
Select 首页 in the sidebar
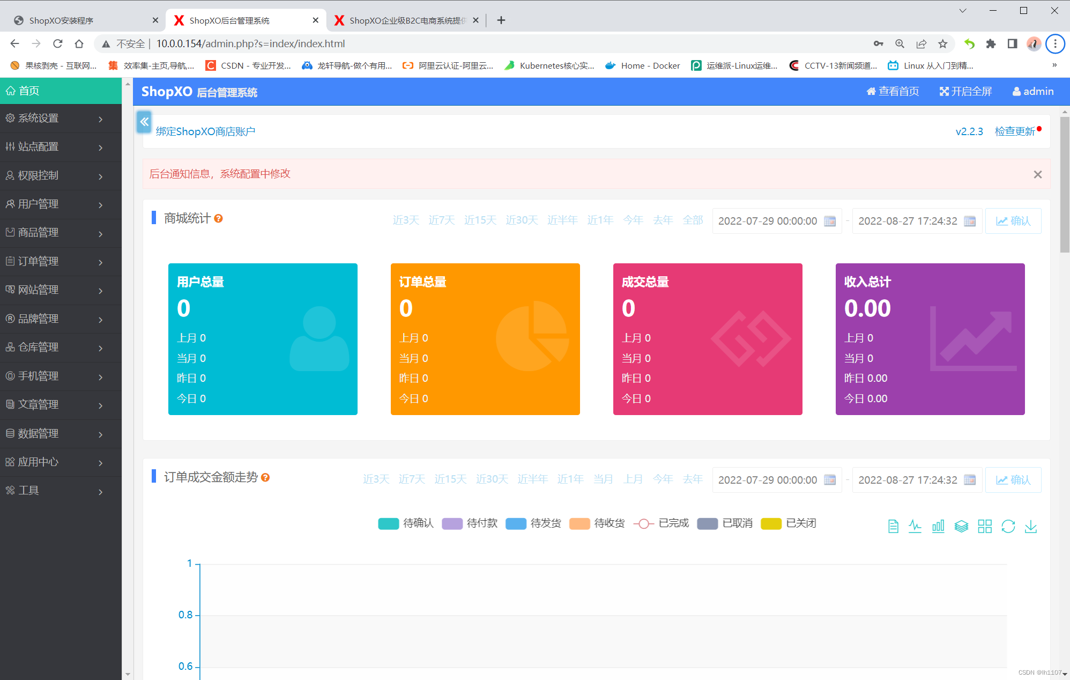tap(61, 91)
